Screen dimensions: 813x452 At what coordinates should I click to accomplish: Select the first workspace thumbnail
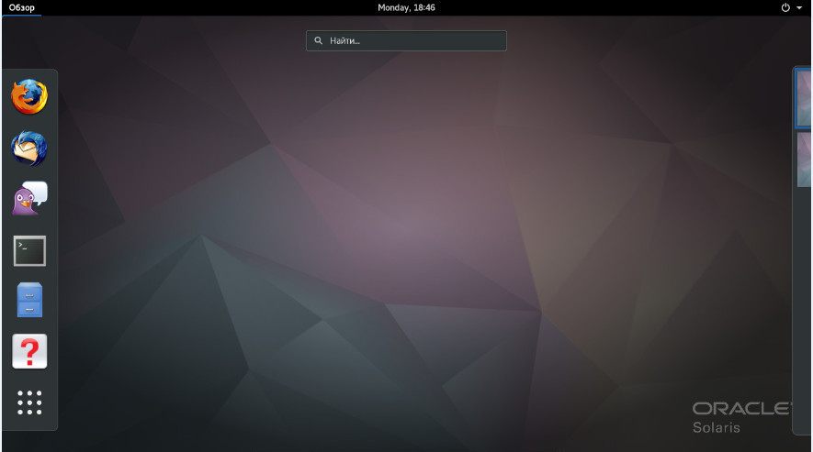804,98
